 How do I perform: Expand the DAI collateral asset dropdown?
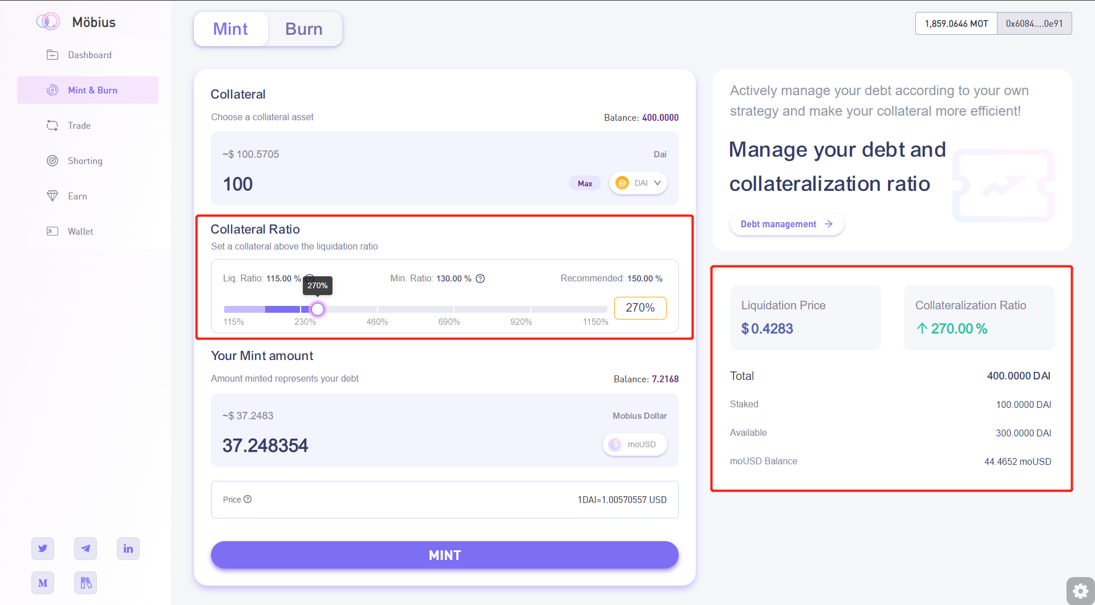(638, 183)
